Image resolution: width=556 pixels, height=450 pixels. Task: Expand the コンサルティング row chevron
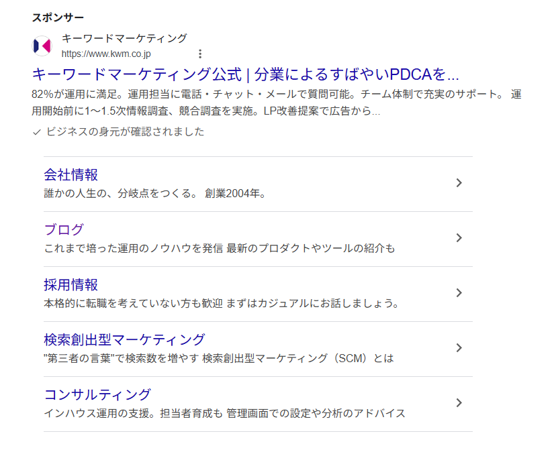(x=459, y=402)
